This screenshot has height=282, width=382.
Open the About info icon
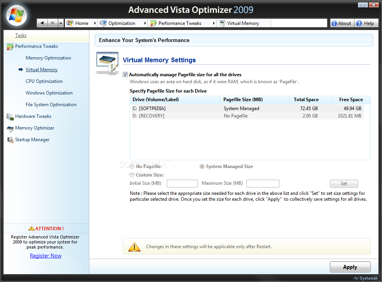coord(334,23)
